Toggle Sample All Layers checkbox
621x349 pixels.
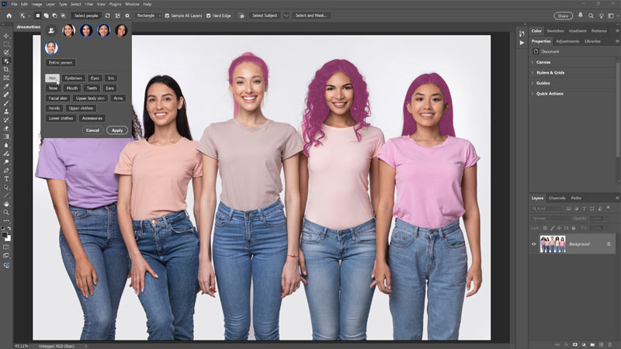click(x=167, y=16)
